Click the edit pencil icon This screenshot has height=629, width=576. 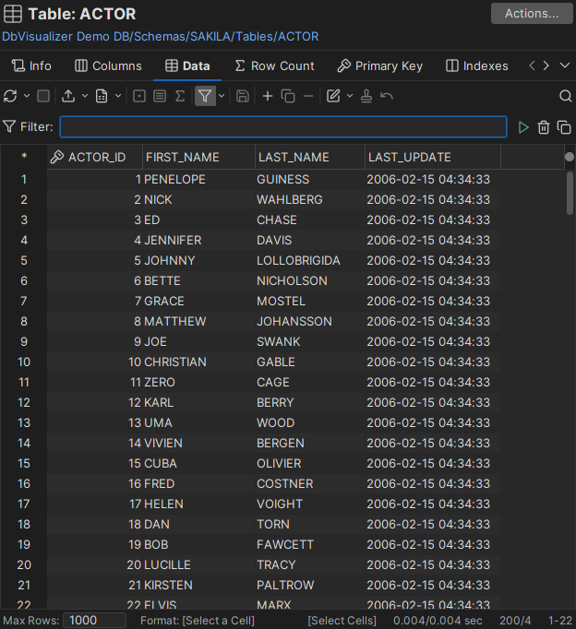333,96
